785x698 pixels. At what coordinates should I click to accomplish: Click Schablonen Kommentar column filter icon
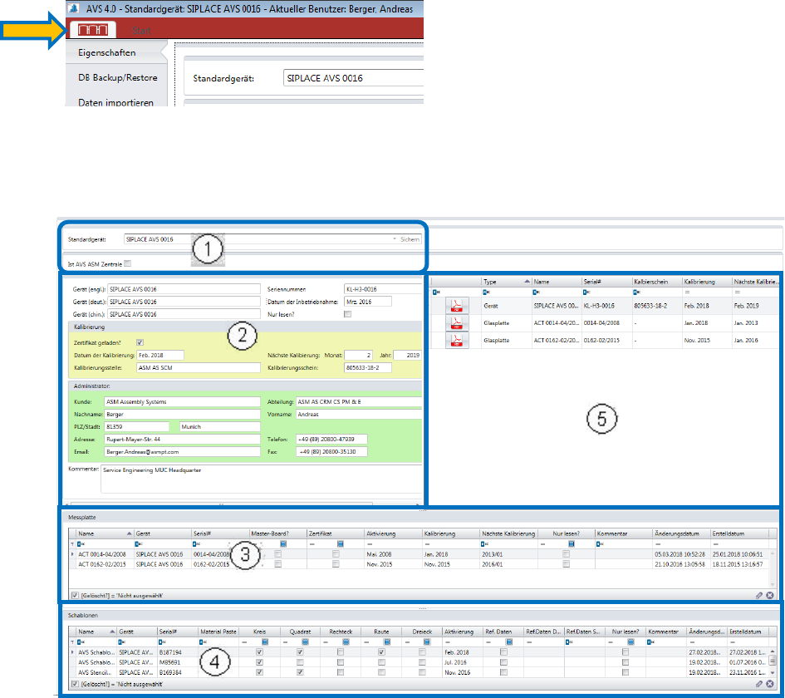pos(650,642)
